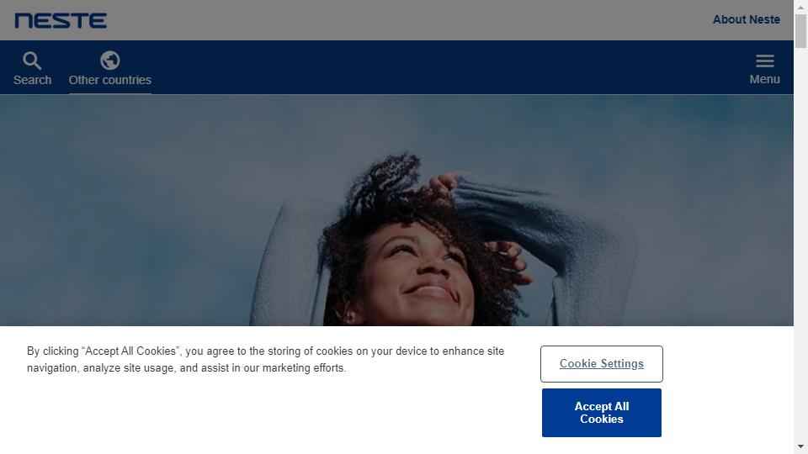Viewport: 808px width, 454px height.
Task: Click the Other countries globe icon
Action: click(109, 61)
